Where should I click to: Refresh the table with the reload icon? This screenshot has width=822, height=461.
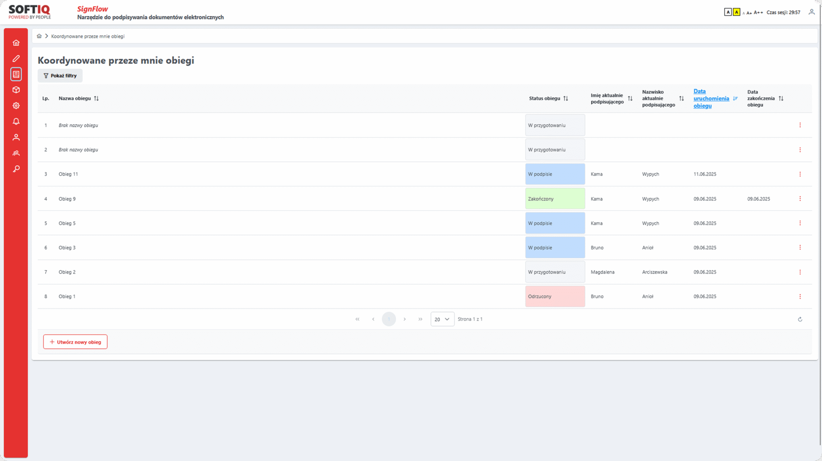800,319
